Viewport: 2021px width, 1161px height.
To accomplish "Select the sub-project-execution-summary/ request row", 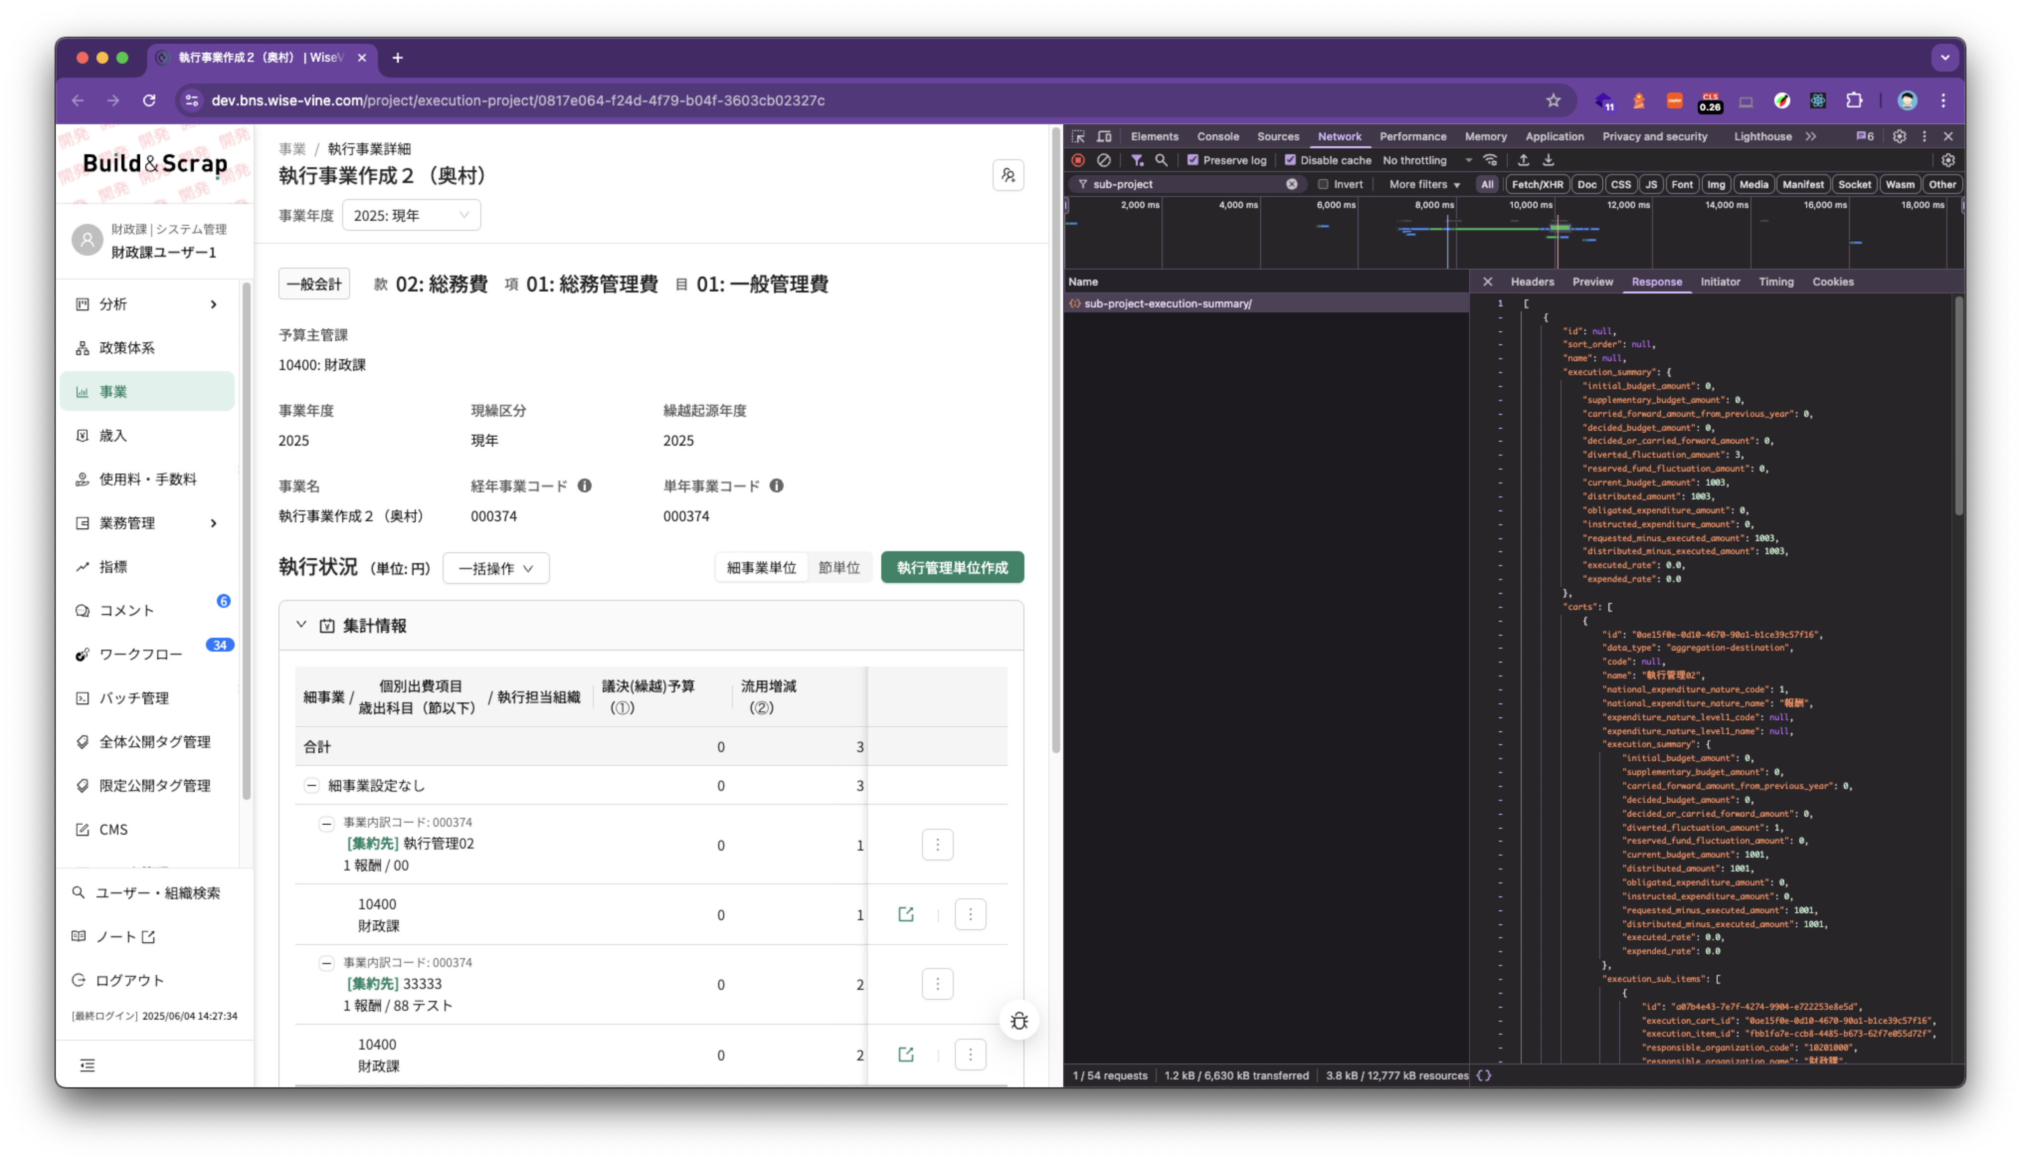I will pos(1267,304).
